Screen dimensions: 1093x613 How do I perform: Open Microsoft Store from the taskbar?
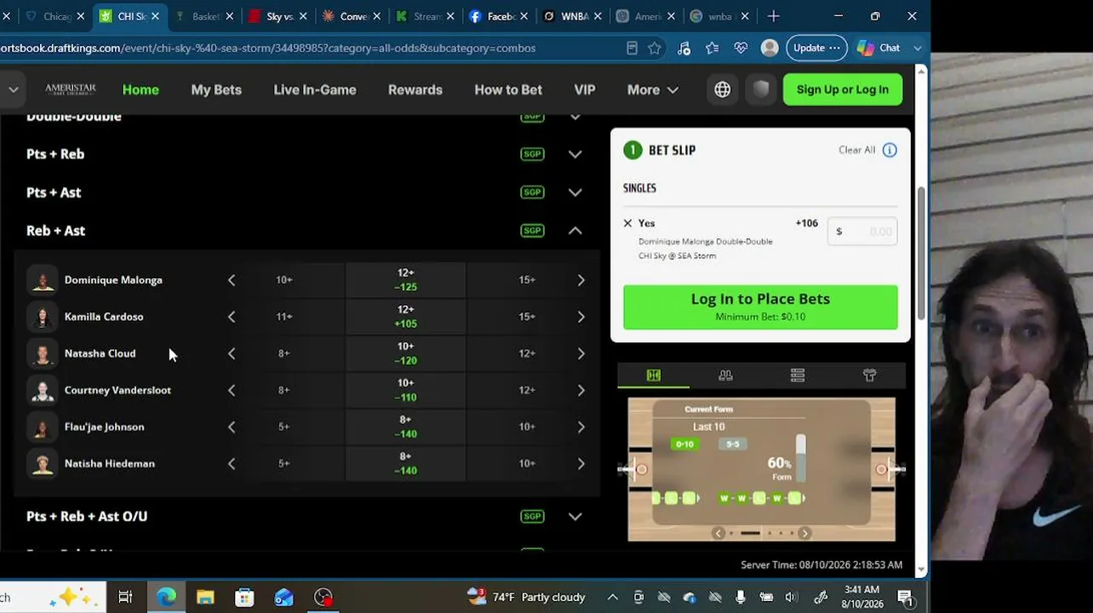[244, 598]
